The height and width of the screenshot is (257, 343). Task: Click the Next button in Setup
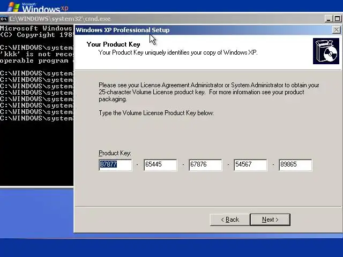(270, 220)
